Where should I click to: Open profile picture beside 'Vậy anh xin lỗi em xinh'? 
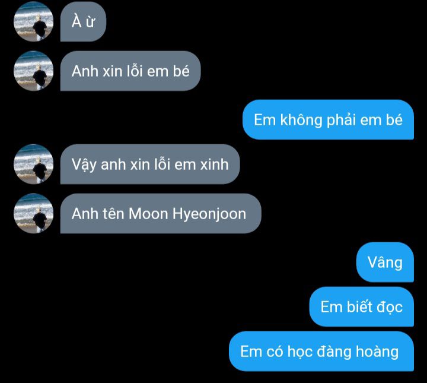(33, 164)
